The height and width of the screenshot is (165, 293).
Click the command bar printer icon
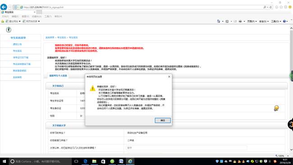click(x=240, y=21)
